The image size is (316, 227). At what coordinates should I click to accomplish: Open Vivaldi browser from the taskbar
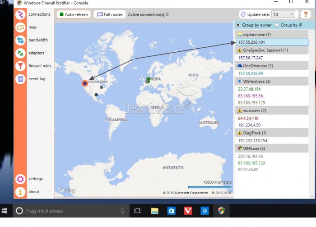click(188, 211)
